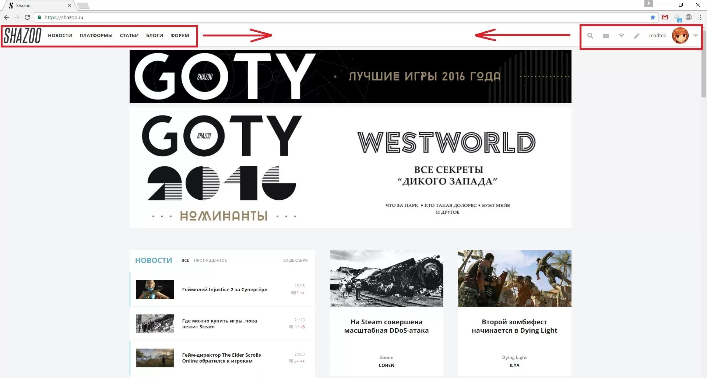This screenshot has height=378, width=707.
Task: Expand the user menu dropdown arrow
Action: point(696,36)
